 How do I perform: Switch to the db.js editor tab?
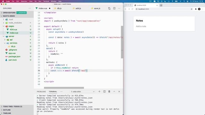tap(59, 8)
